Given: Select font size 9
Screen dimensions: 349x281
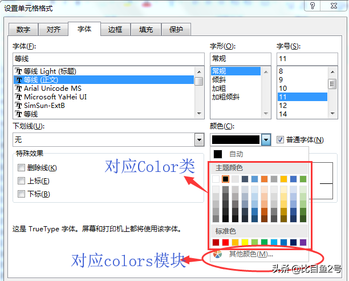Looking at the screenshot, I should coord(302,80).
